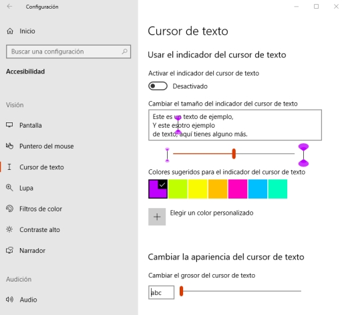Select the purple color swatch
Image resolution: width=342 pixels, height=315 pixels.
pos(158,189)
